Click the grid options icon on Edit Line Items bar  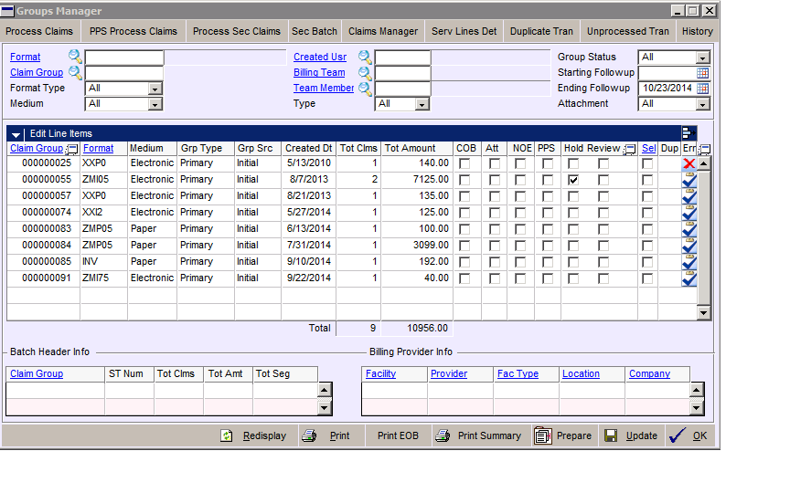(x=689, y=132)
